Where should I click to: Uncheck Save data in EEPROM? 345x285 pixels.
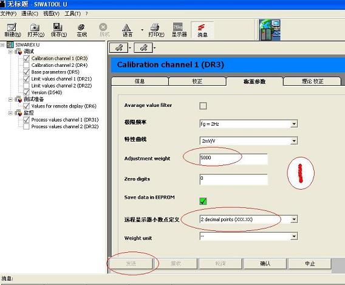tap(203, 201)
